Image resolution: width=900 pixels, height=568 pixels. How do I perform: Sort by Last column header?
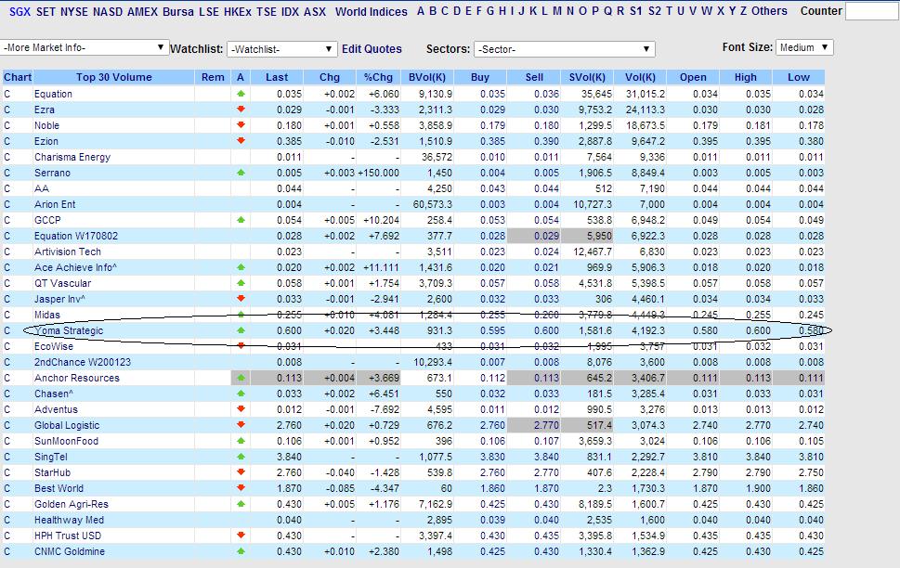[277, 77]
